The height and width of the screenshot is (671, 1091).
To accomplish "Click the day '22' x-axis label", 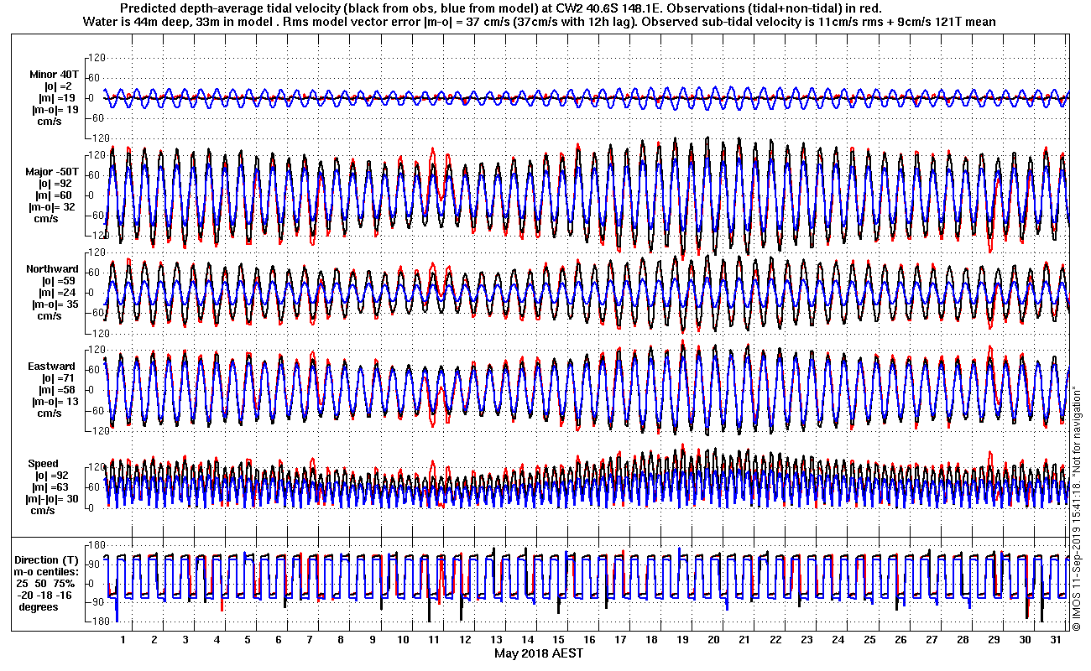I will point(775,640).
